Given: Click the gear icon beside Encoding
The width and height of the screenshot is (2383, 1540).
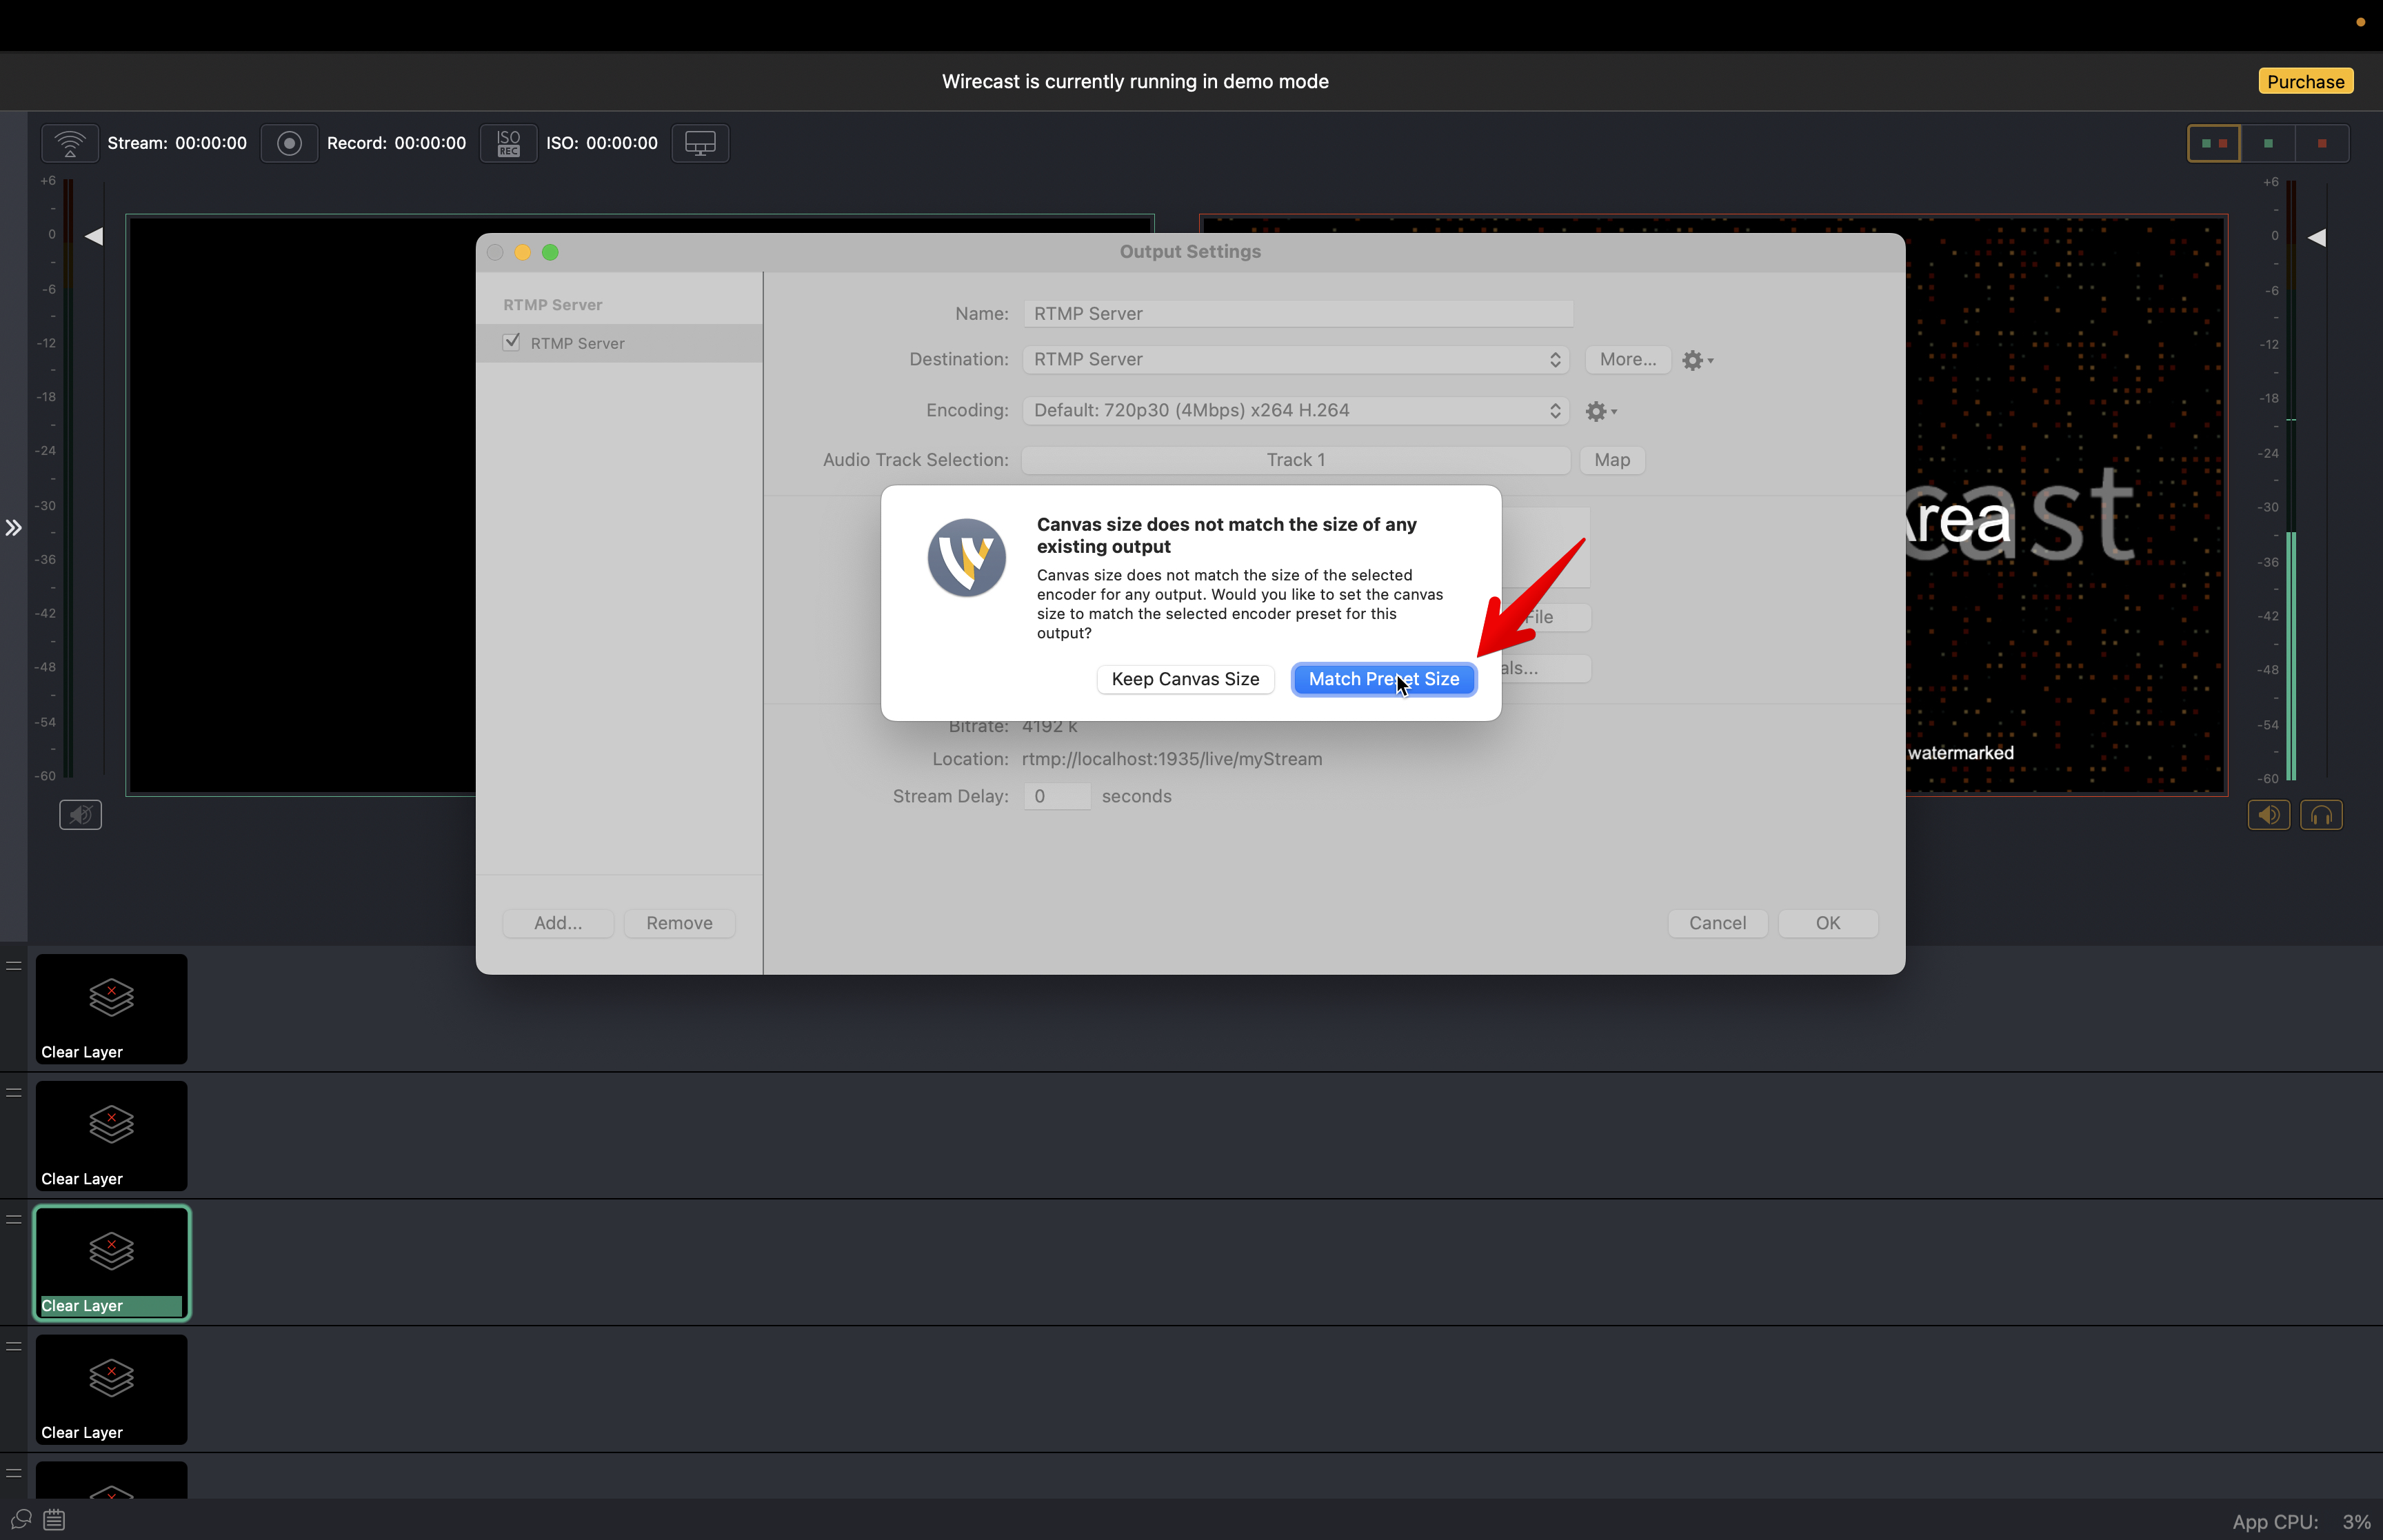Looking at the screenshot, I should (x=1601, y=411).
